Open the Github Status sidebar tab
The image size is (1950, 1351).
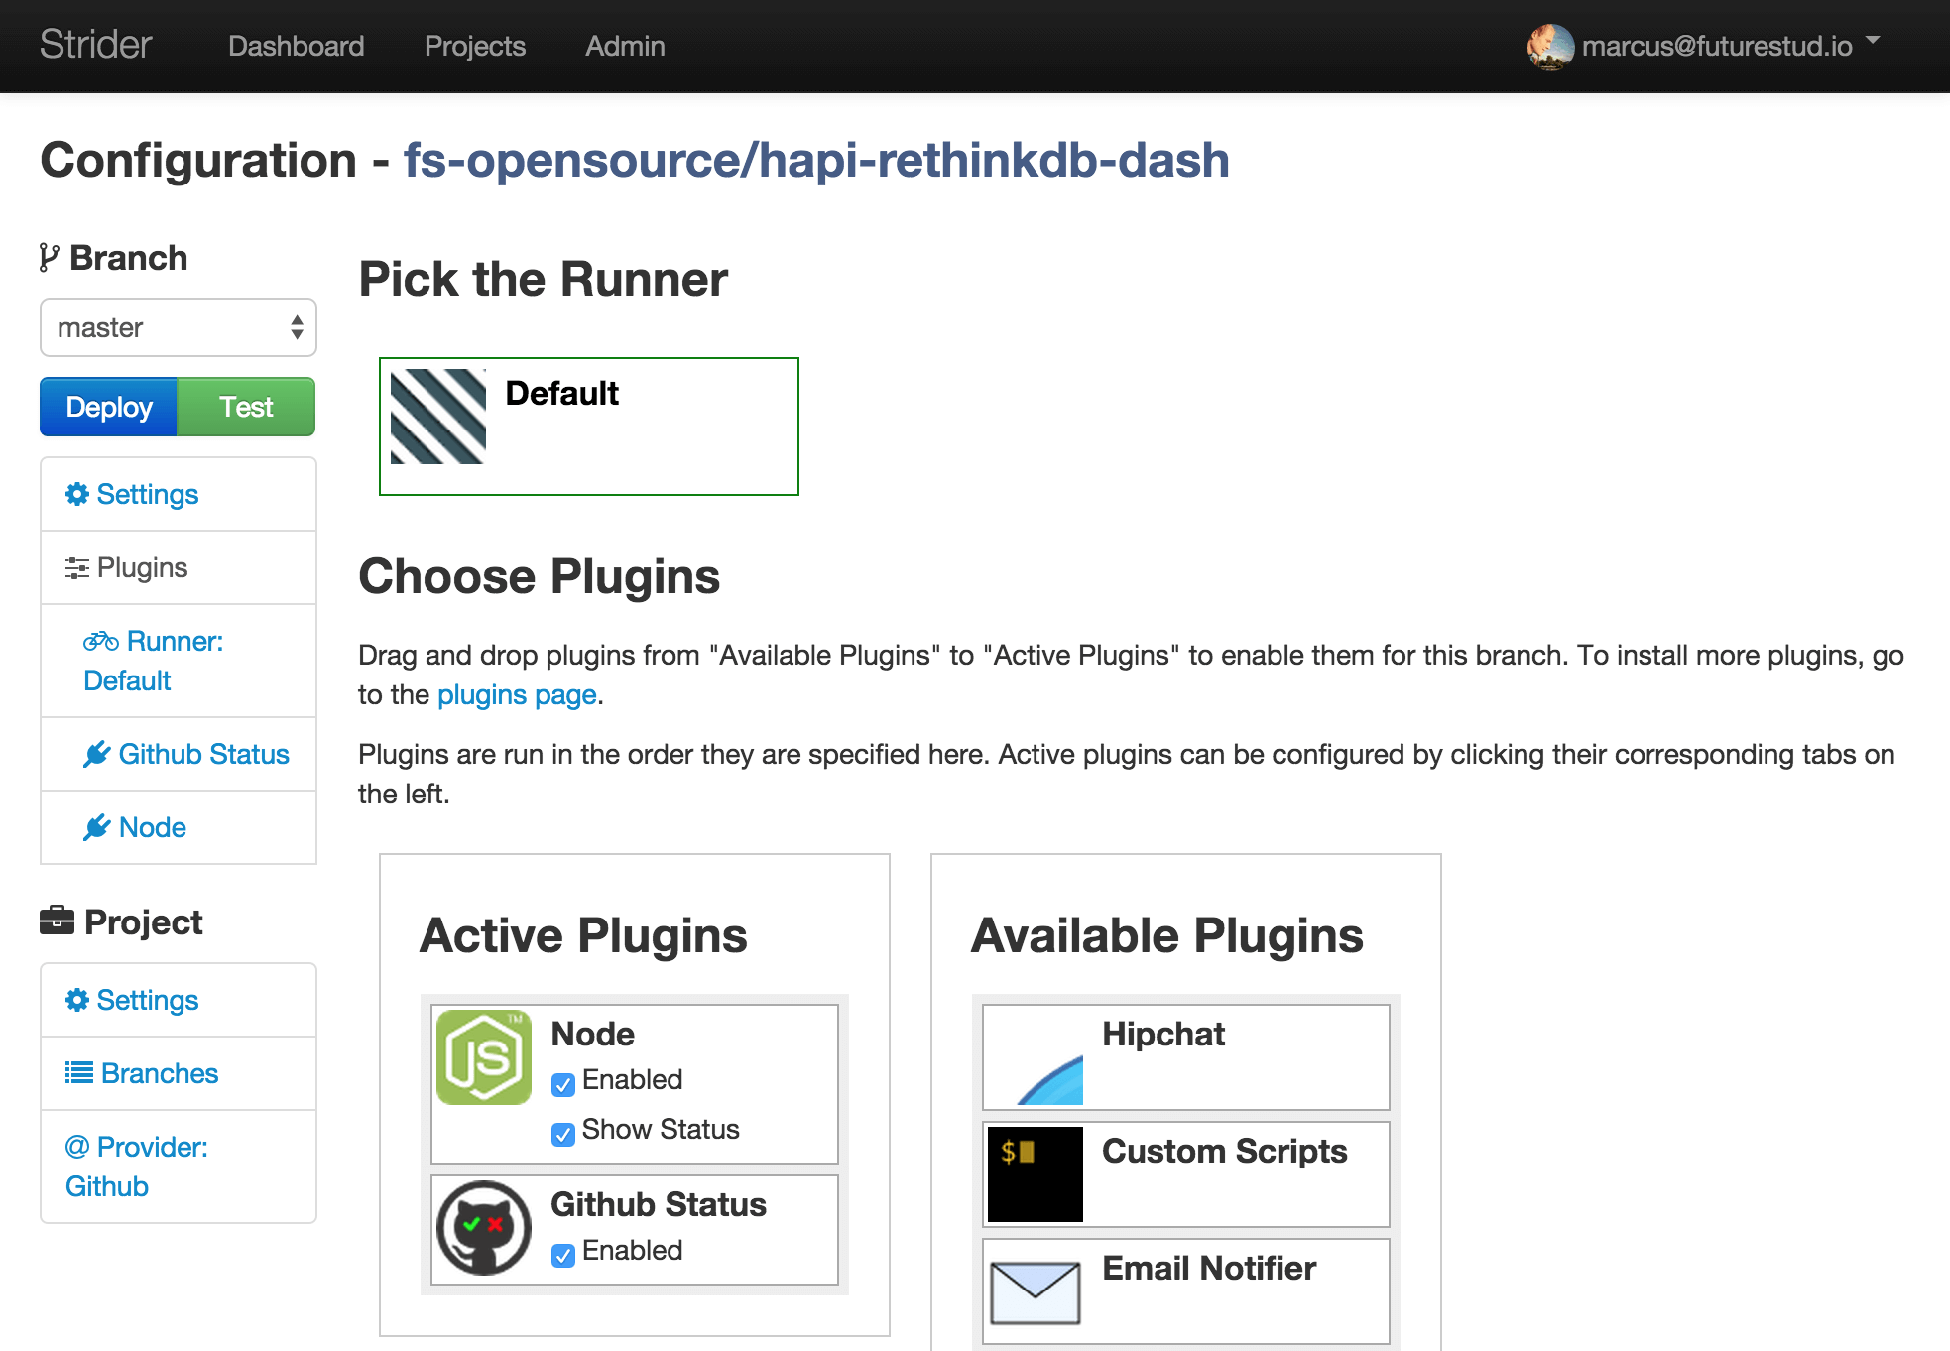click(x=179, y=754)
